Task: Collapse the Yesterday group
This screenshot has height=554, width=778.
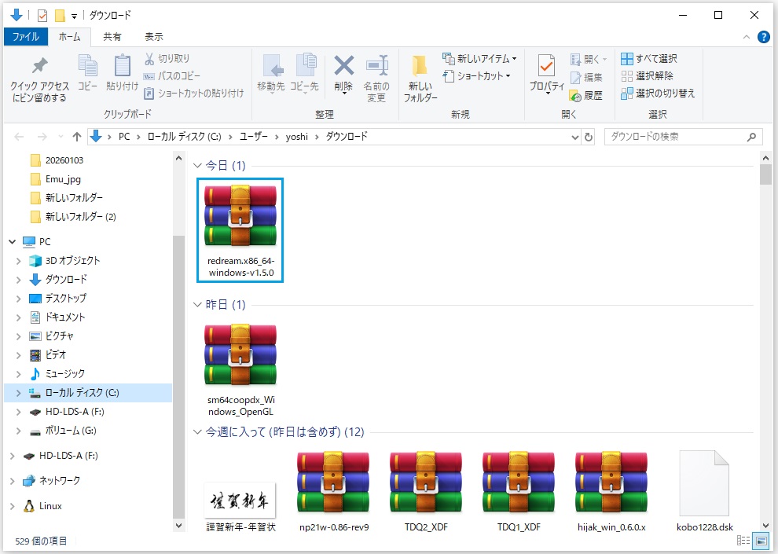Action: [x=197, y=305]
